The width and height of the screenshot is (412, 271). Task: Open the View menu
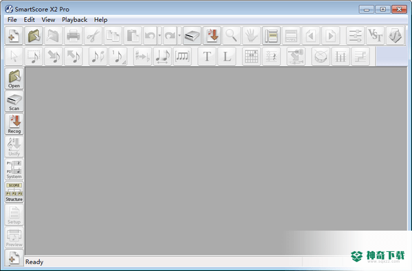[48, 20]
